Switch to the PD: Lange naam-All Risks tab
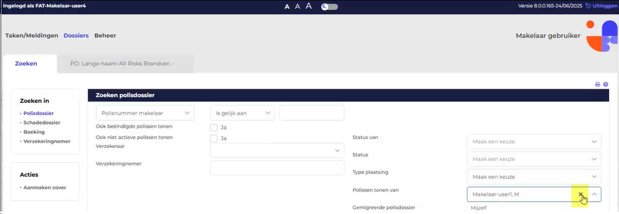 (x=121, y=64)
